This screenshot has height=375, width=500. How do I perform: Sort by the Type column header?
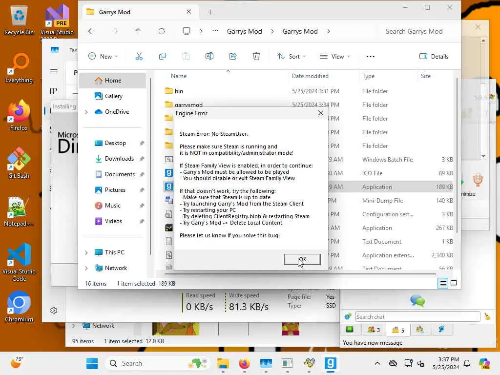click(x=368, y=76)
